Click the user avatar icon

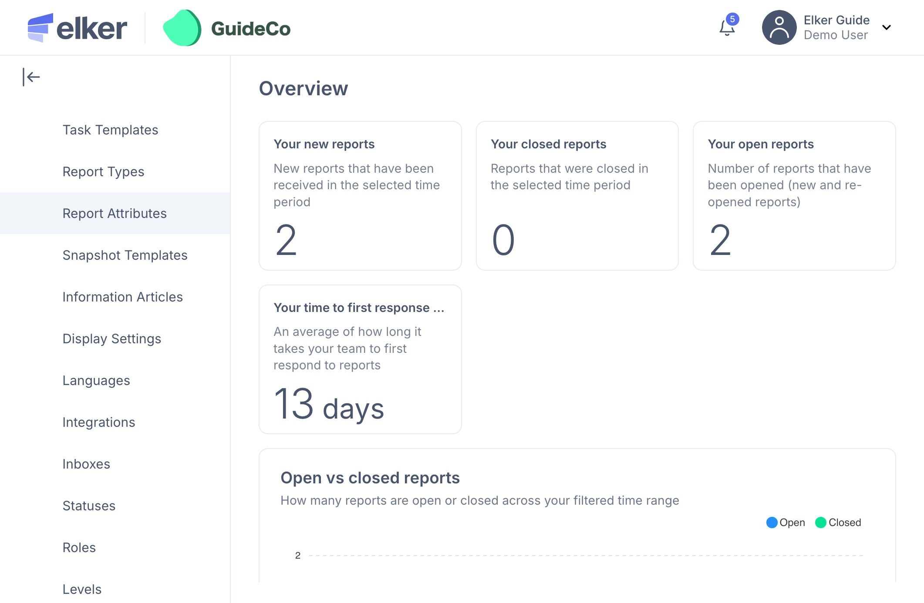click(779, 27)
